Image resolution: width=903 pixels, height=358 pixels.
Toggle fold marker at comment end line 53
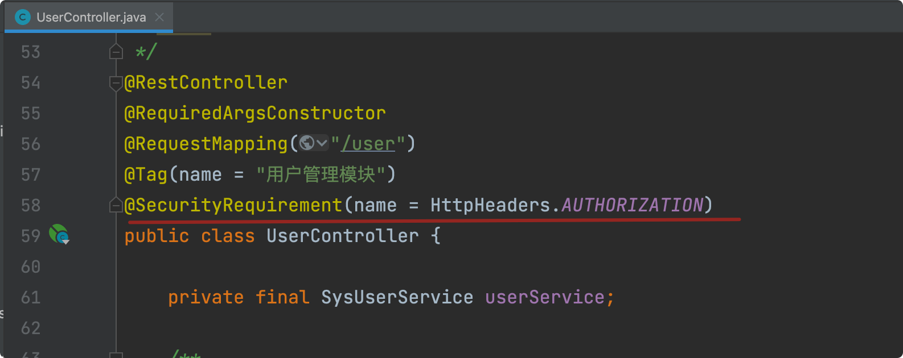(x=116, y=52)
